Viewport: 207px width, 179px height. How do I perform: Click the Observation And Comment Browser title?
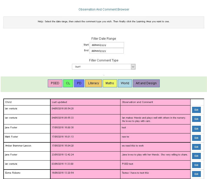(104, 9)
